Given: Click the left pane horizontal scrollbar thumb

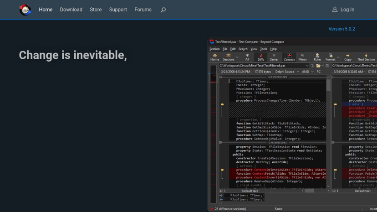Looking at the screenshot, I should [309, 191].
